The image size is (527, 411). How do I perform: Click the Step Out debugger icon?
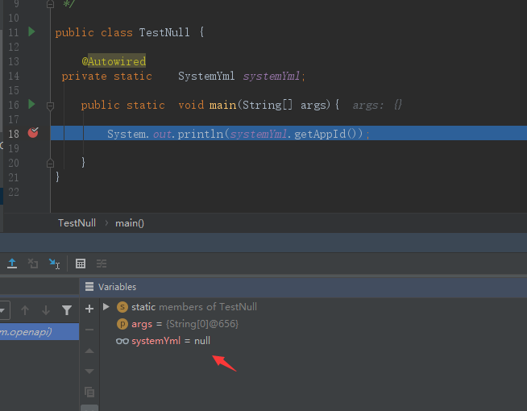click(12, 264)
